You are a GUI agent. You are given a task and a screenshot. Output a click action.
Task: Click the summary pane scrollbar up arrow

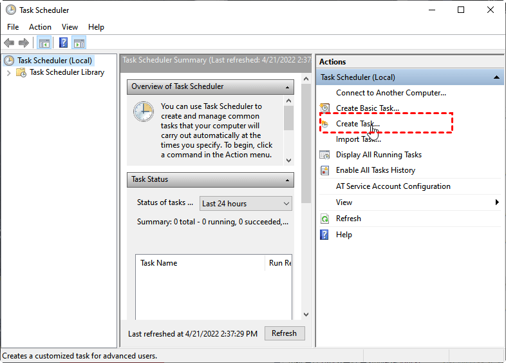pos(306,79)
